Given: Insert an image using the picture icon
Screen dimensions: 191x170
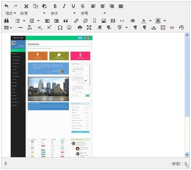Looking at the screenshot, I should coord(104,21).
